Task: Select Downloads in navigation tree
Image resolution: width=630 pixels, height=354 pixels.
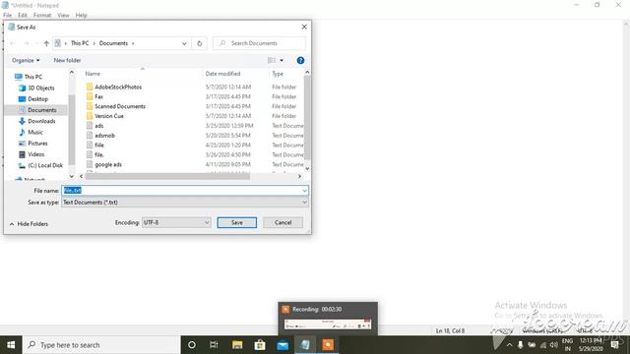Action: 41,121
